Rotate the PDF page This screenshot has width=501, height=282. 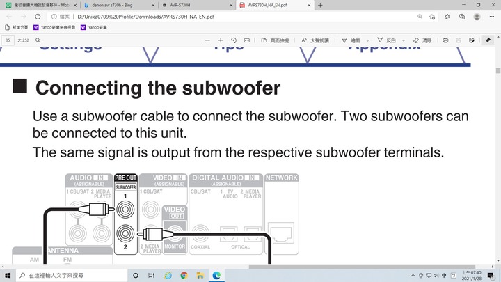pyautogui.click(x=234, y=40)
